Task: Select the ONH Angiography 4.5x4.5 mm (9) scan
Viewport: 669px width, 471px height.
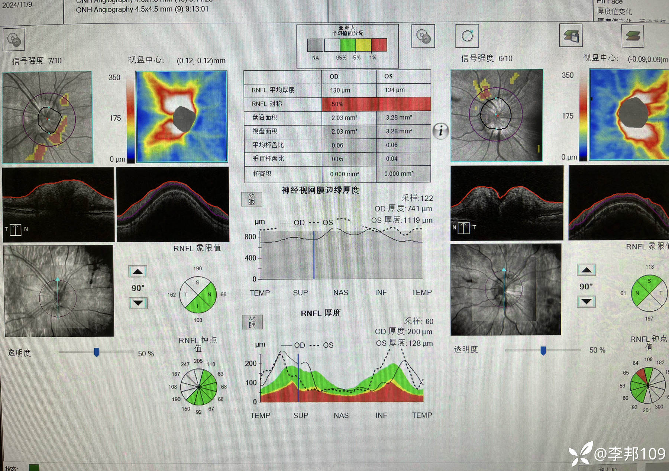Action: [142, 9]
